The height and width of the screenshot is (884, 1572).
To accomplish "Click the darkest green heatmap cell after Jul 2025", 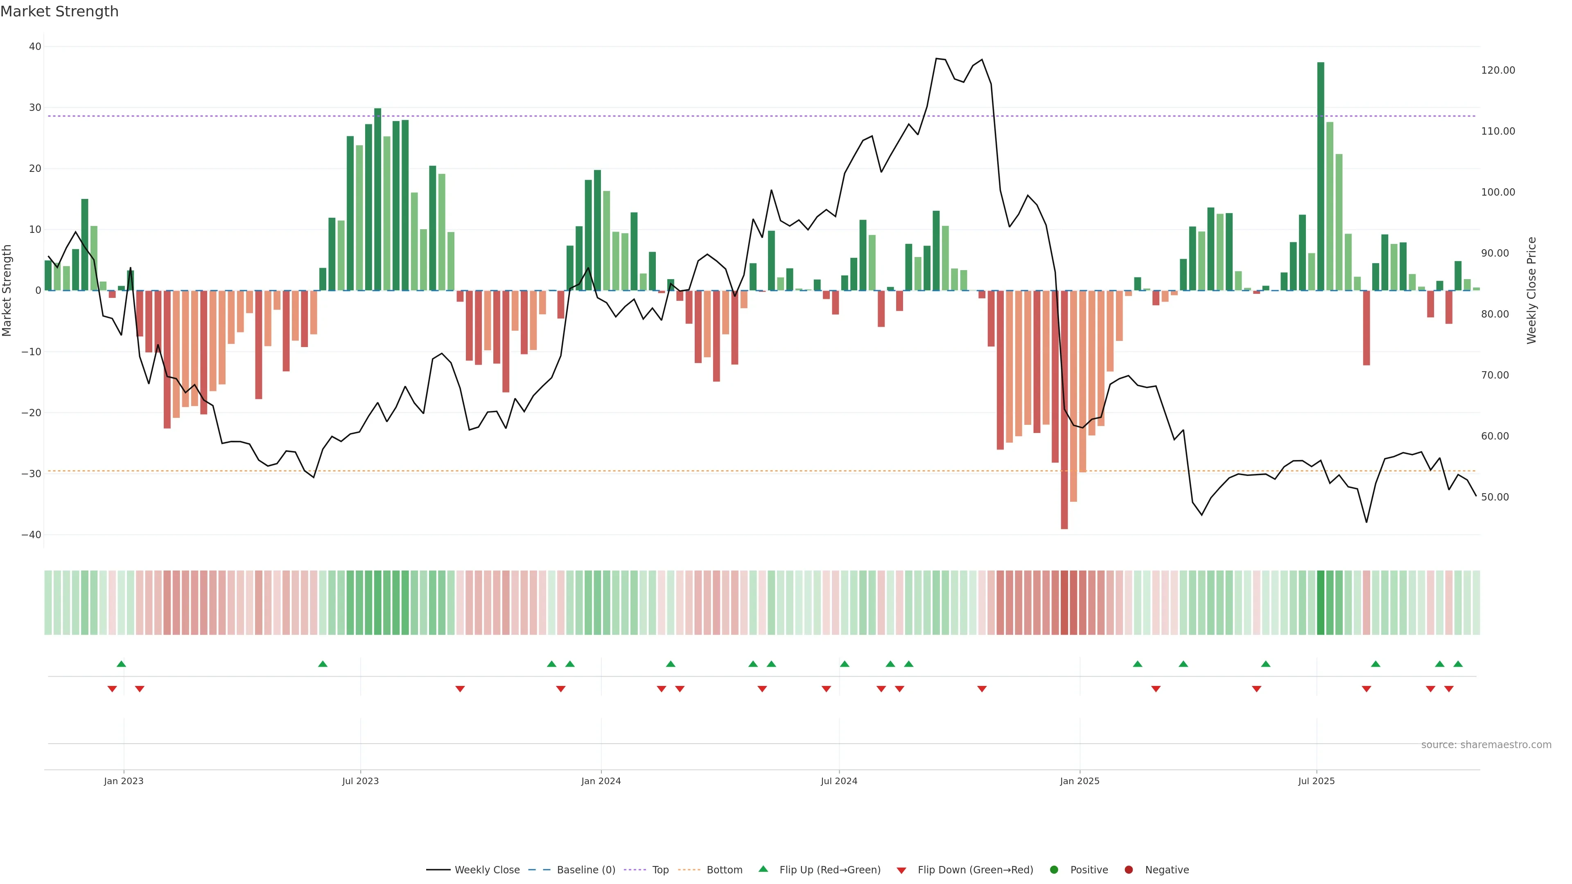I will (x=1321, y=603).
